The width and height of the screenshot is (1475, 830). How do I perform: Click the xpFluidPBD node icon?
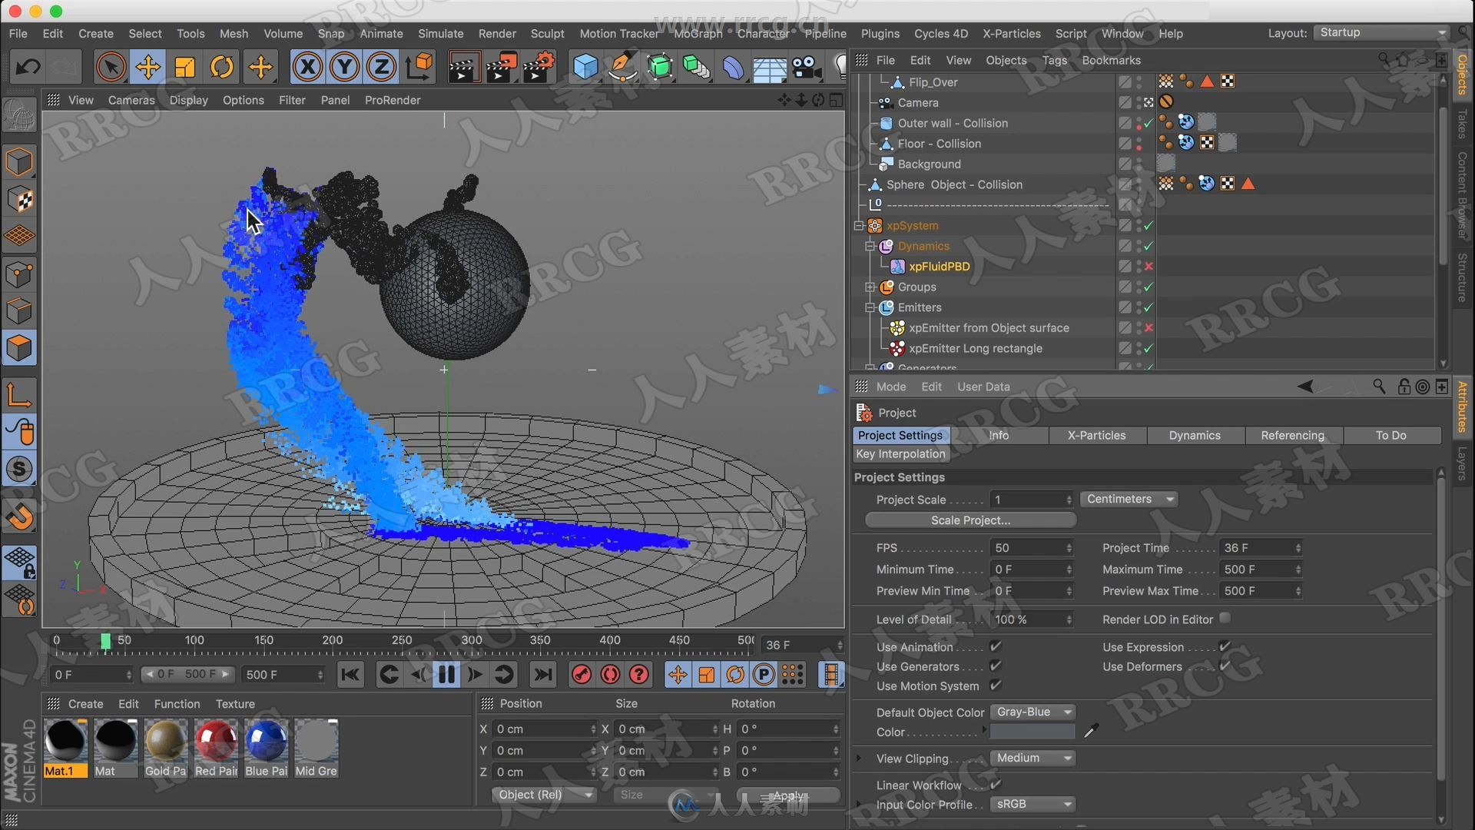(x=897, y=267)
